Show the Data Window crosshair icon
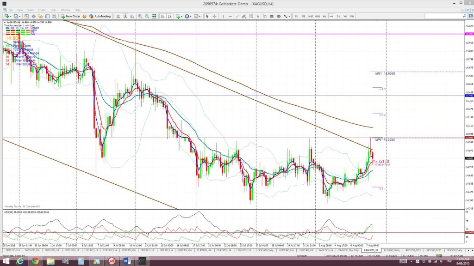The height and width of the screenshot is (266, 474). [x=33, y=16]
